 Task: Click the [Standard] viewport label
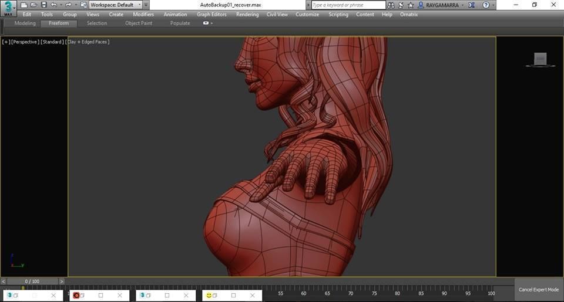pos(52,42)
